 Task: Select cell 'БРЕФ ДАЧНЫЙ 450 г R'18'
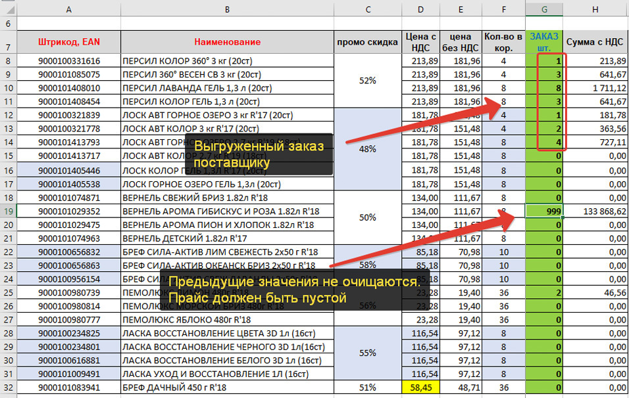click(x=227, y=387)
